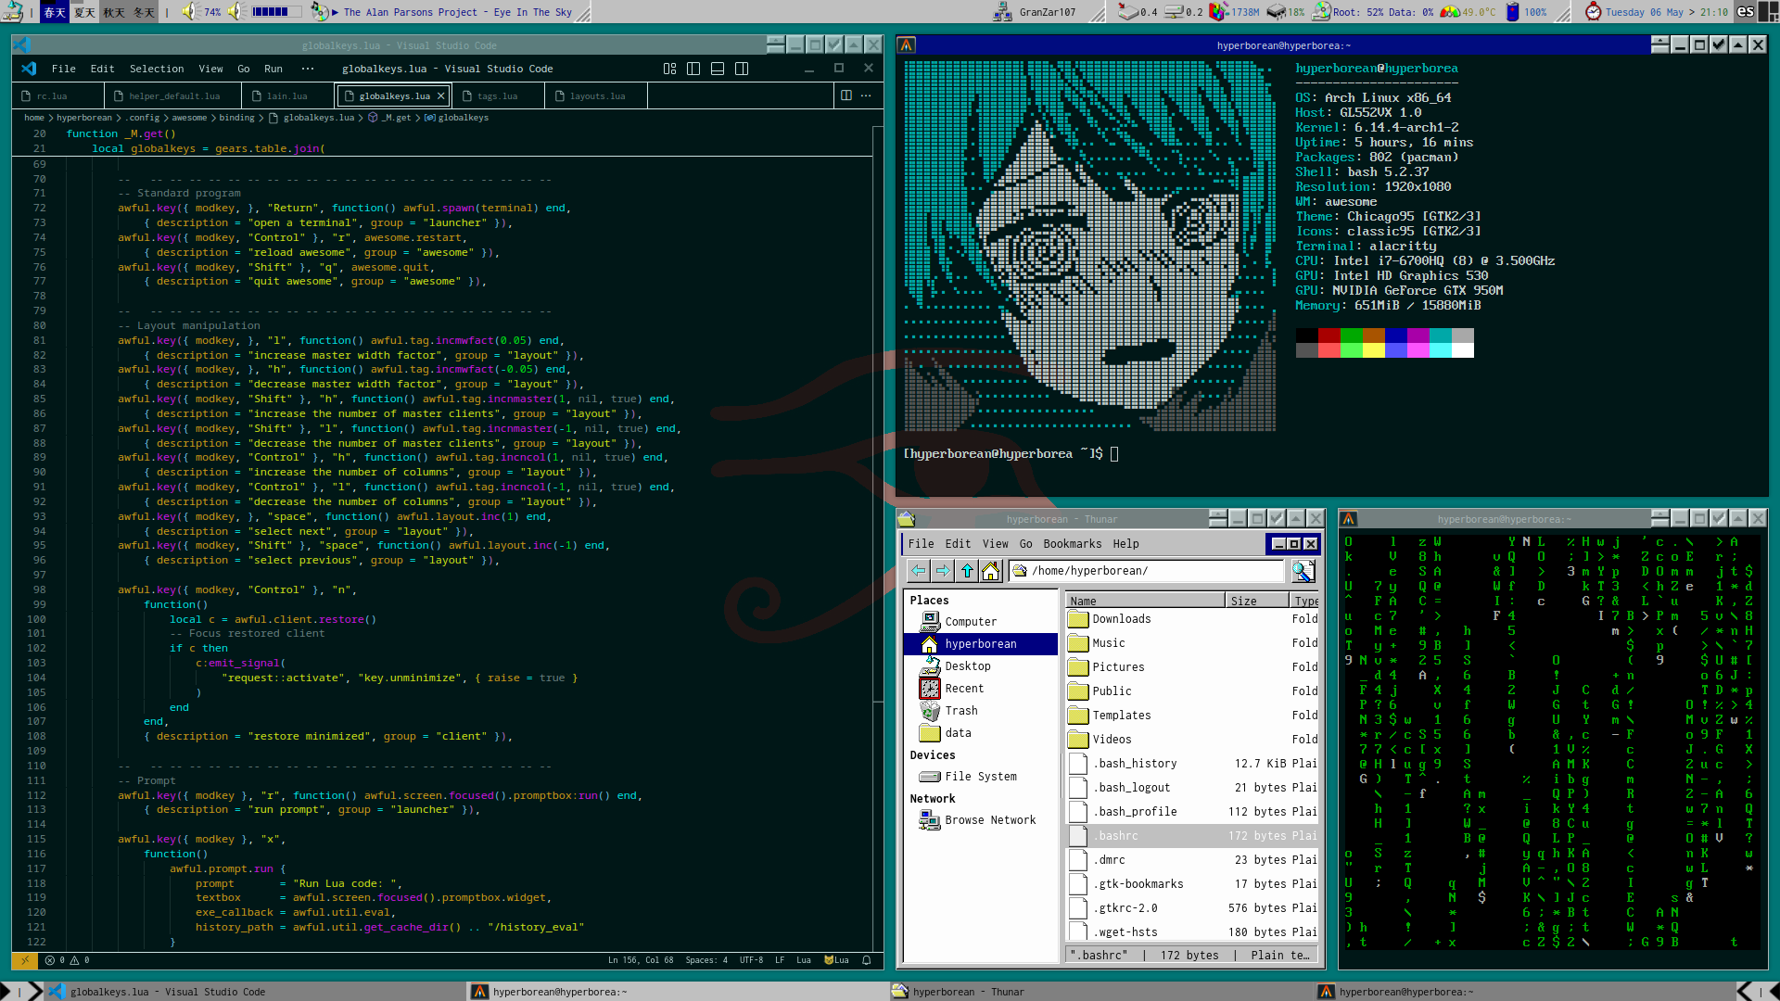
Task: Sort Thunar list by Size column
Action: click(1257, 601)
